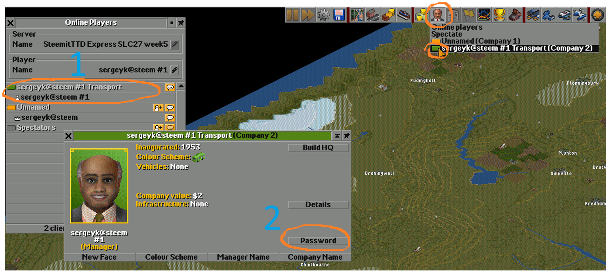Select sergeyk@steem #1 Transport (Company 2) entry

[514, 48]
